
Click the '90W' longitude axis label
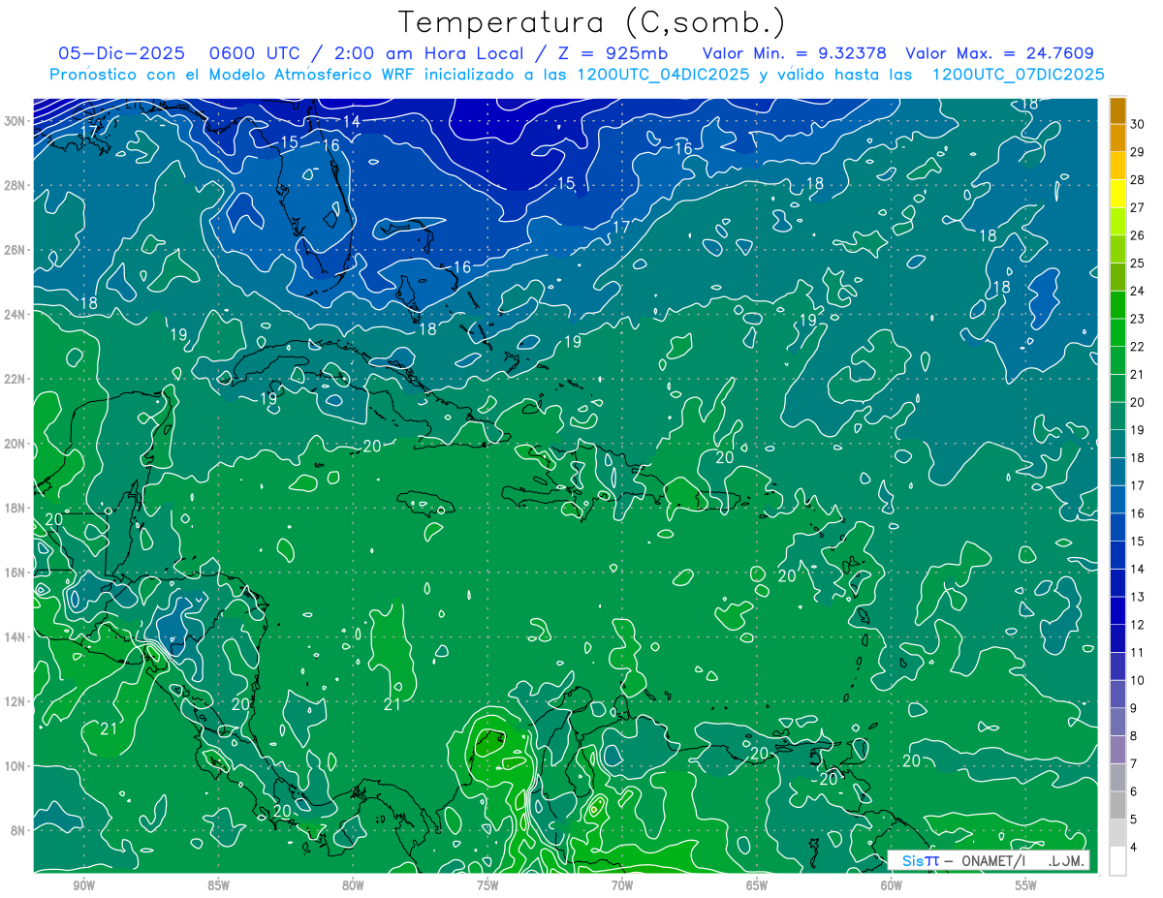83,885
